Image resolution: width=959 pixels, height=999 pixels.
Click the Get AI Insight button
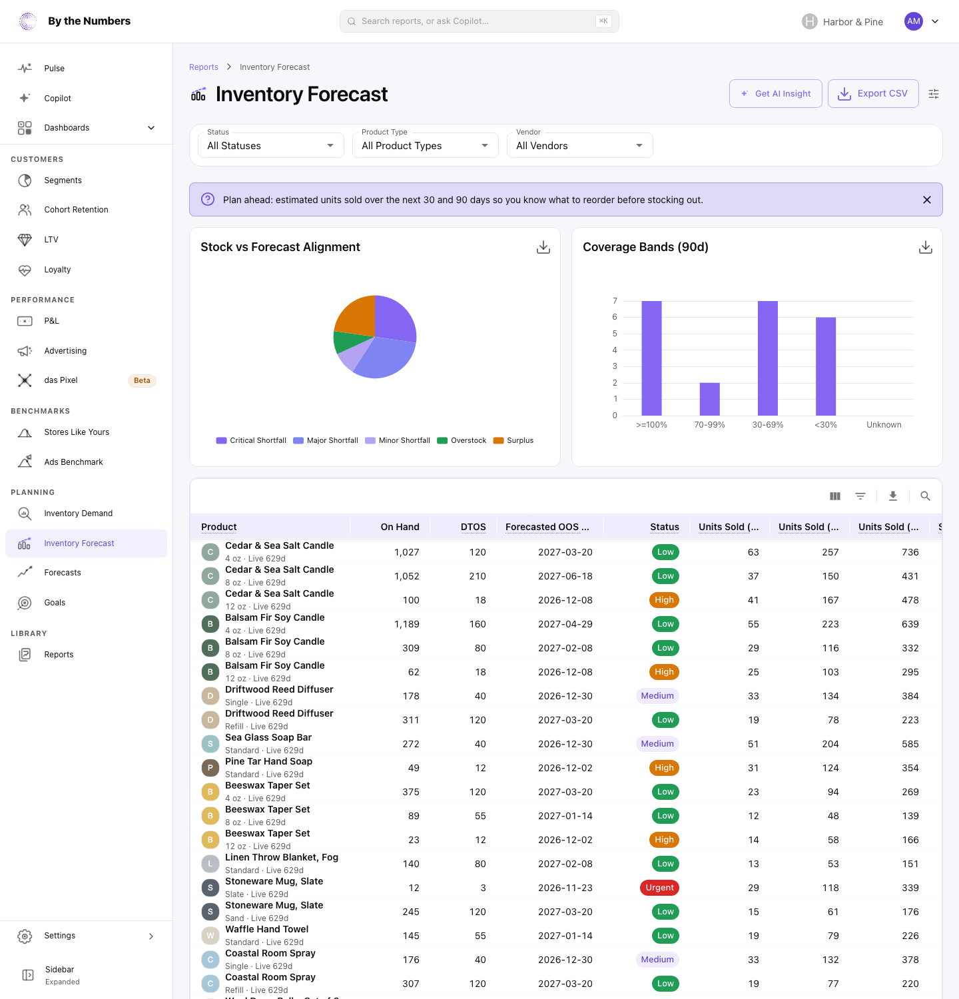pyautogui.click(x=776, y=94)
